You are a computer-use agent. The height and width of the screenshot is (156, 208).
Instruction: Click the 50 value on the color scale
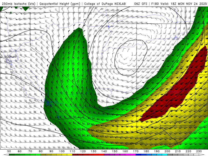tap(9, 151)
